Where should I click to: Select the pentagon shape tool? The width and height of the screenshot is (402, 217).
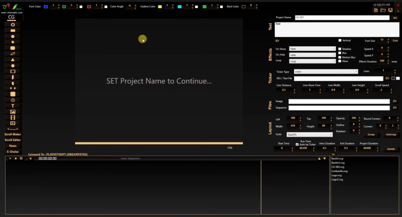pyautogui.click(x=13, y=36)
